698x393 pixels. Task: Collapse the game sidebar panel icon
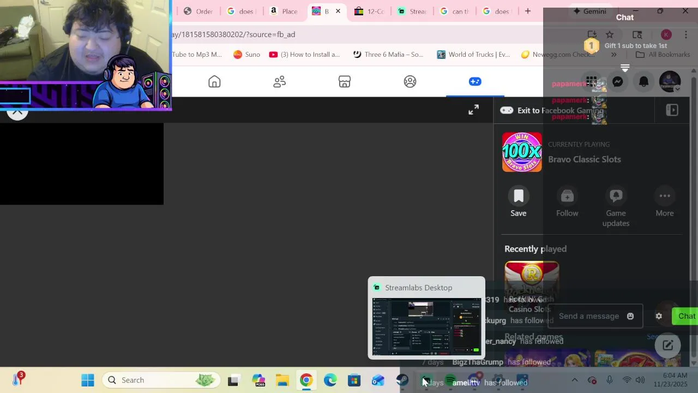(x=672, y=110)
